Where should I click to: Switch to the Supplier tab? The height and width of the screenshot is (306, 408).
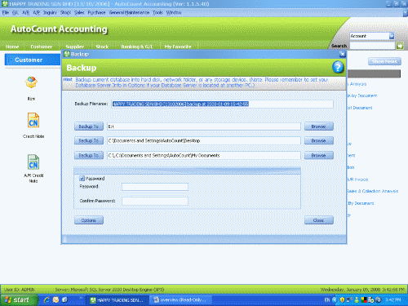[x=75, y=47]
